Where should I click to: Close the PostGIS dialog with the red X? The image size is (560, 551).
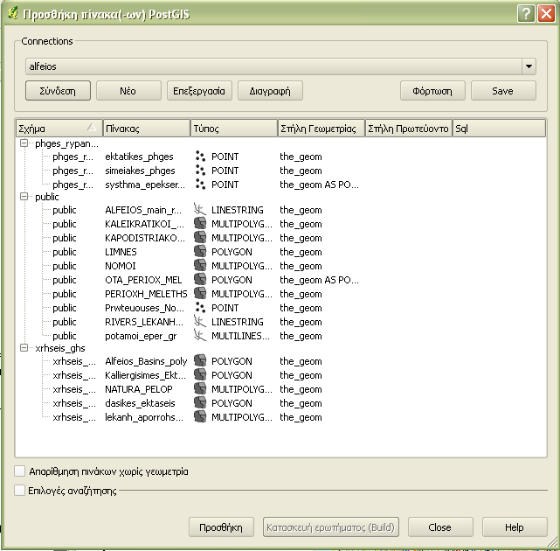coord(546,14)
